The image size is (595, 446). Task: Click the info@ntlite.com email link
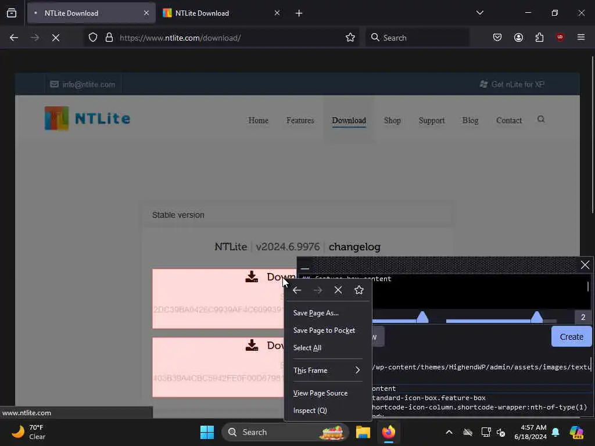pos(83,85)
